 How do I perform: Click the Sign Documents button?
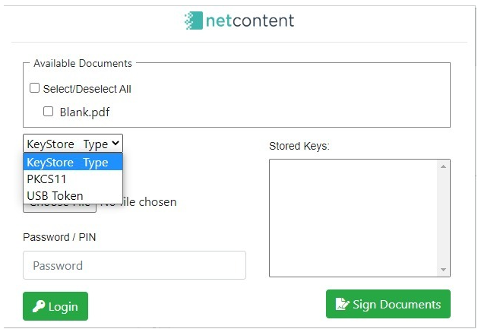pos(388,304)
